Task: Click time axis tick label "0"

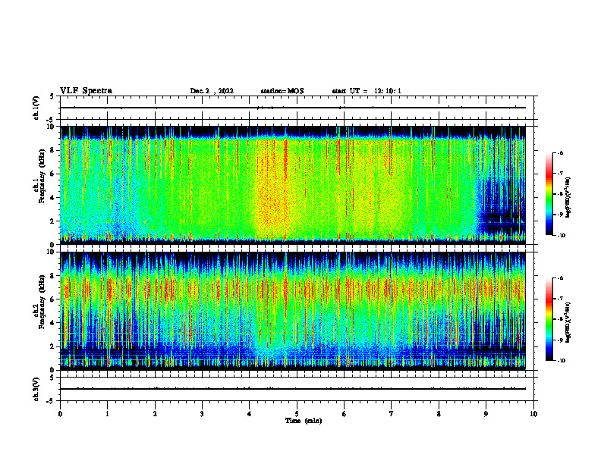Action: point(60,414)
